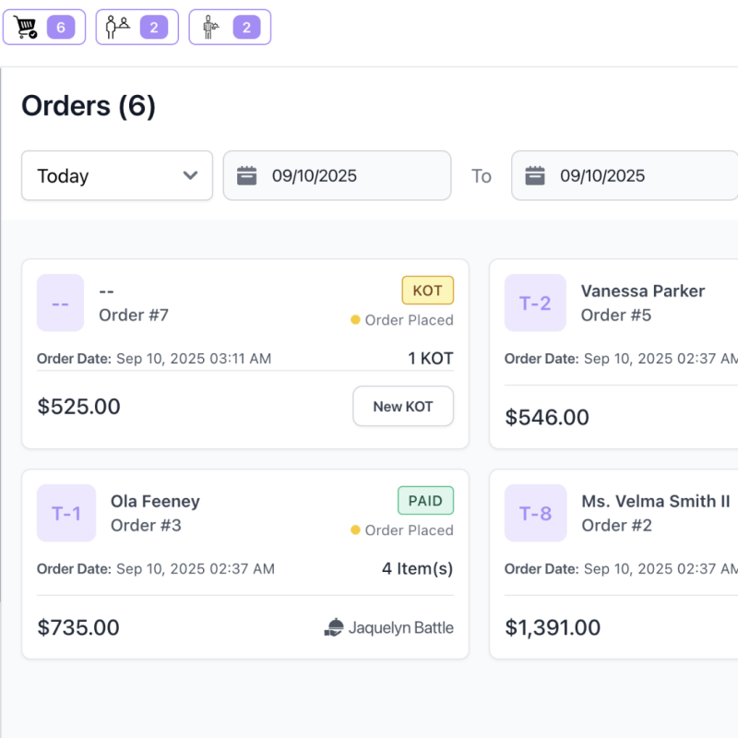Image resolution: width=738 pixels, height=738 pixels.
Task: Open the Today date range dropdown
Action: pos(116,175)
